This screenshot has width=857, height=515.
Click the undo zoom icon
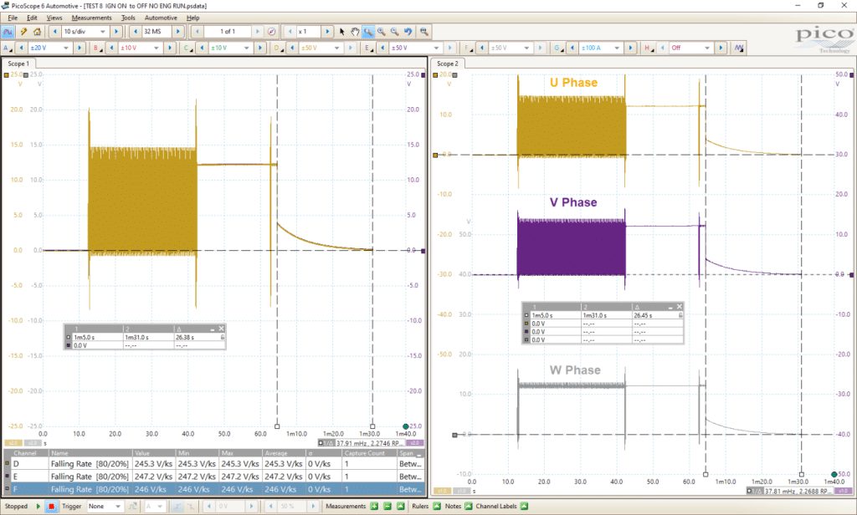click(x=408, y=32)
